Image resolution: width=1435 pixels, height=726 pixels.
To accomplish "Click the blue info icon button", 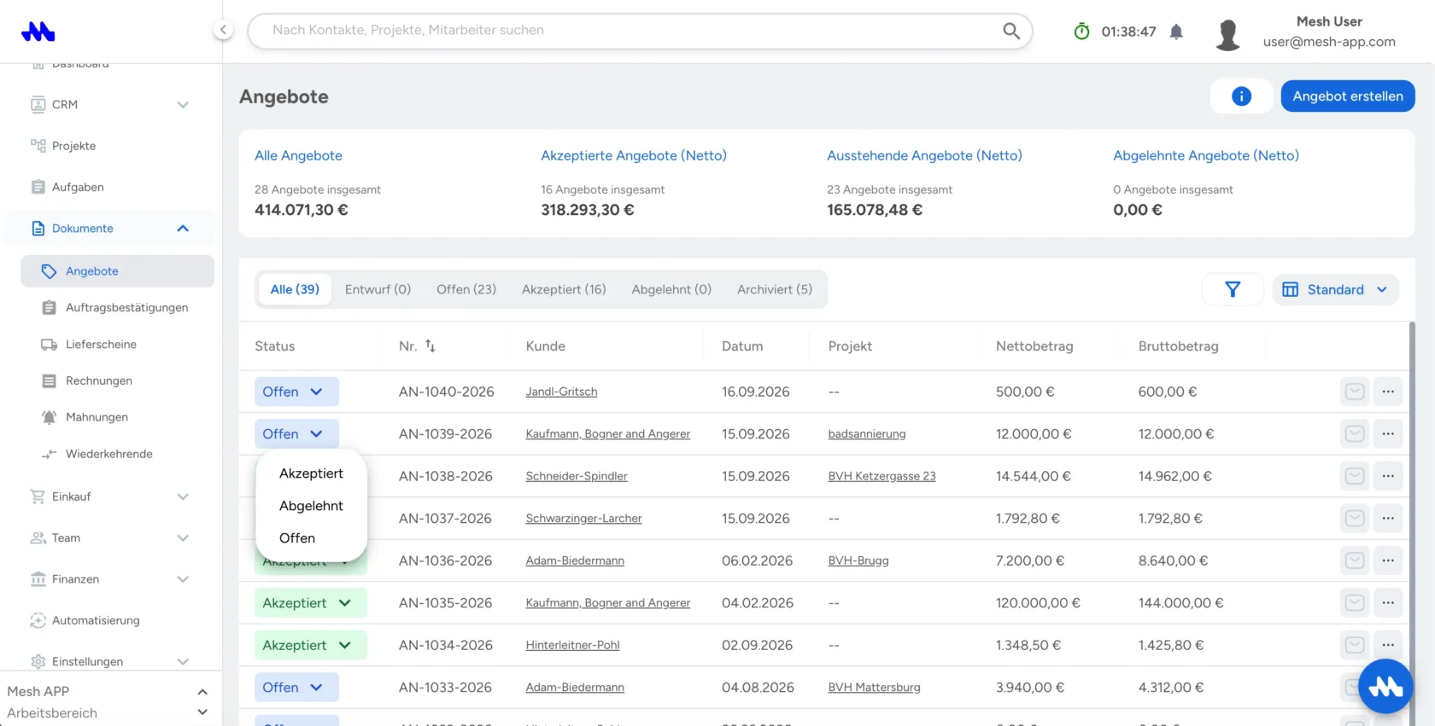I will pyautogui.click(x=1241, y=96).
